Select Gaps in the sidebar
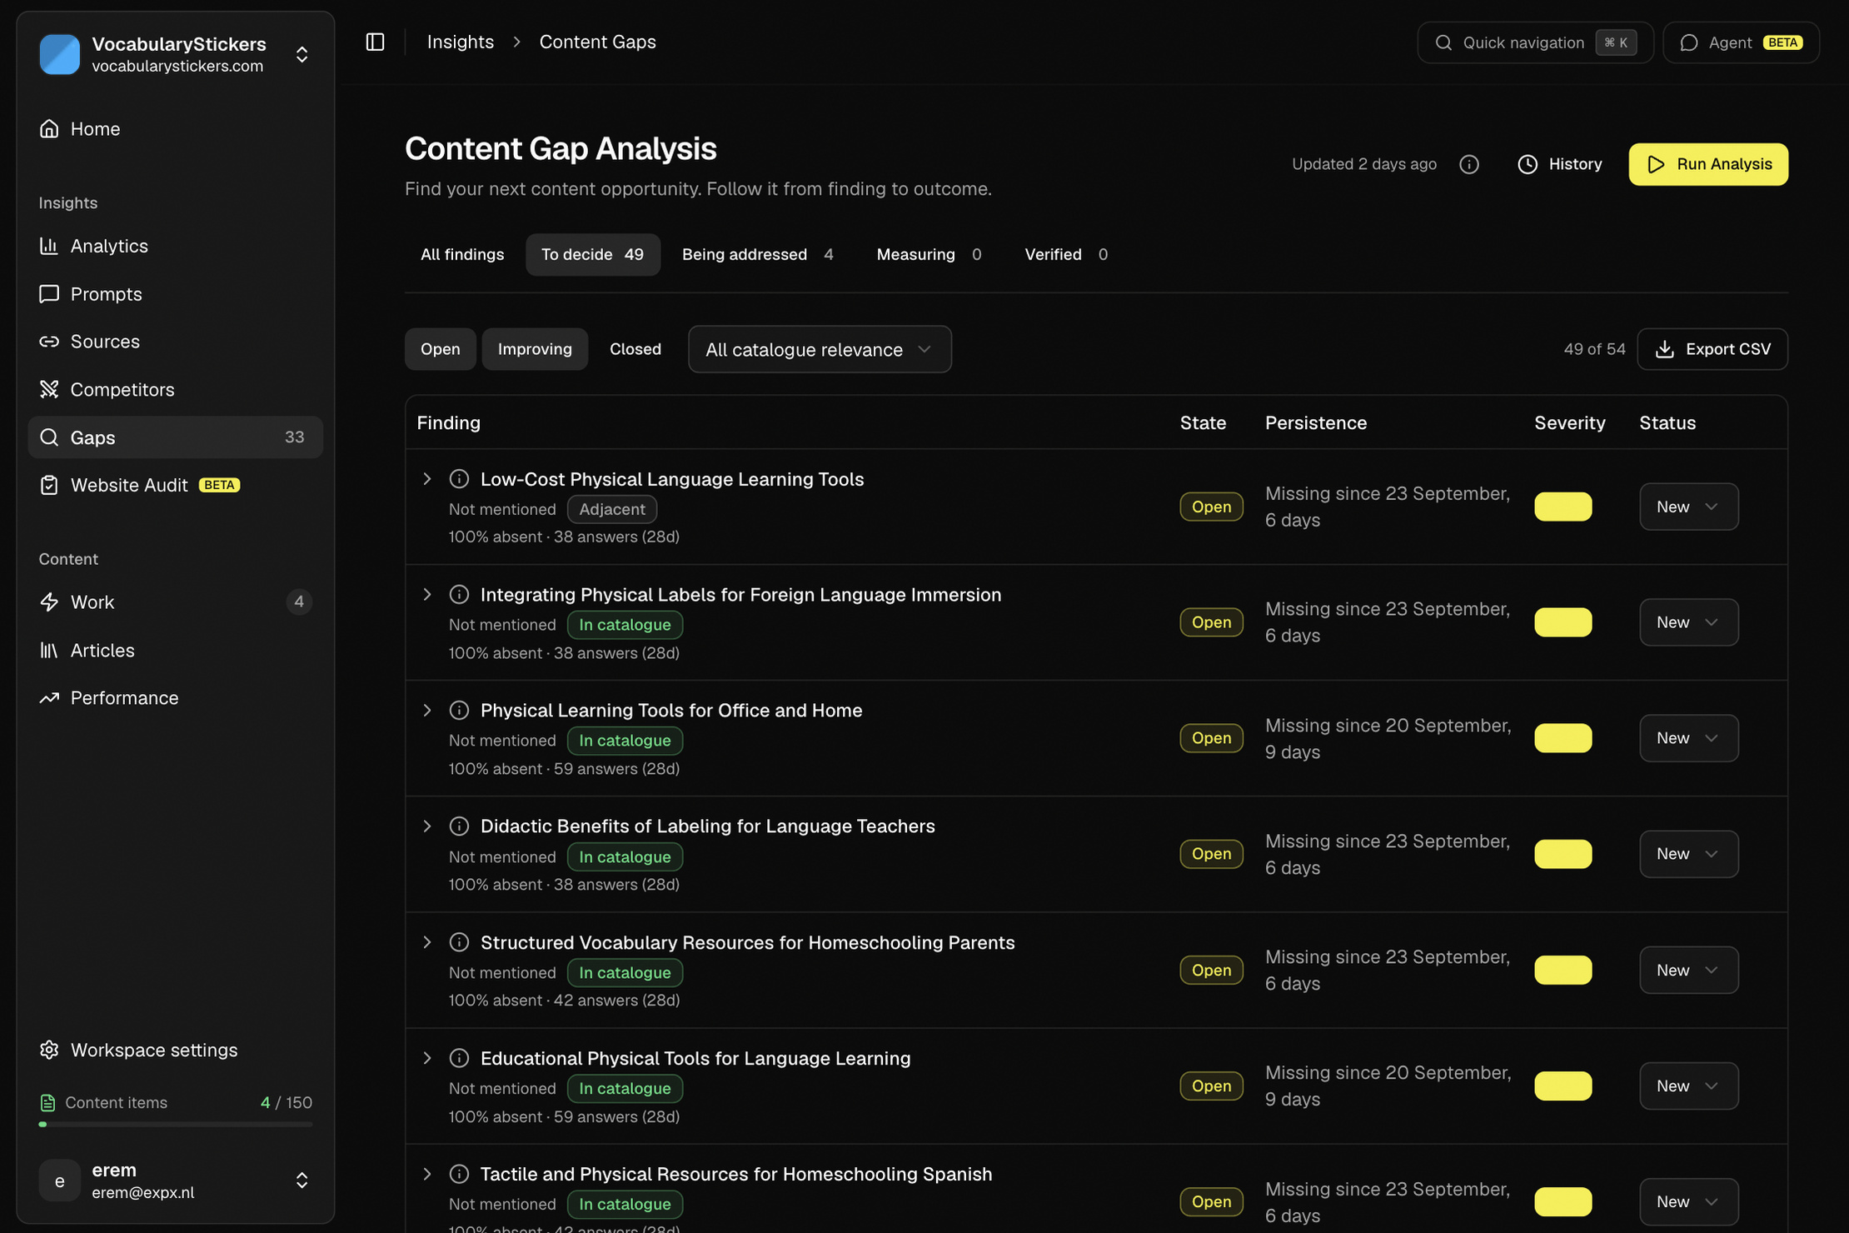This screenshot has width=1849, height=1233. tap(176, 437)
